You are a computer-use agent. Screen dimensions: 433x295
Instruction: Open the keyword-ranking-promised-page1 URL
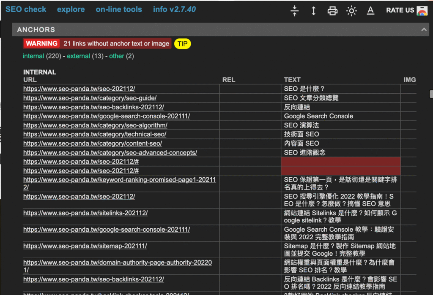[120, 183]
